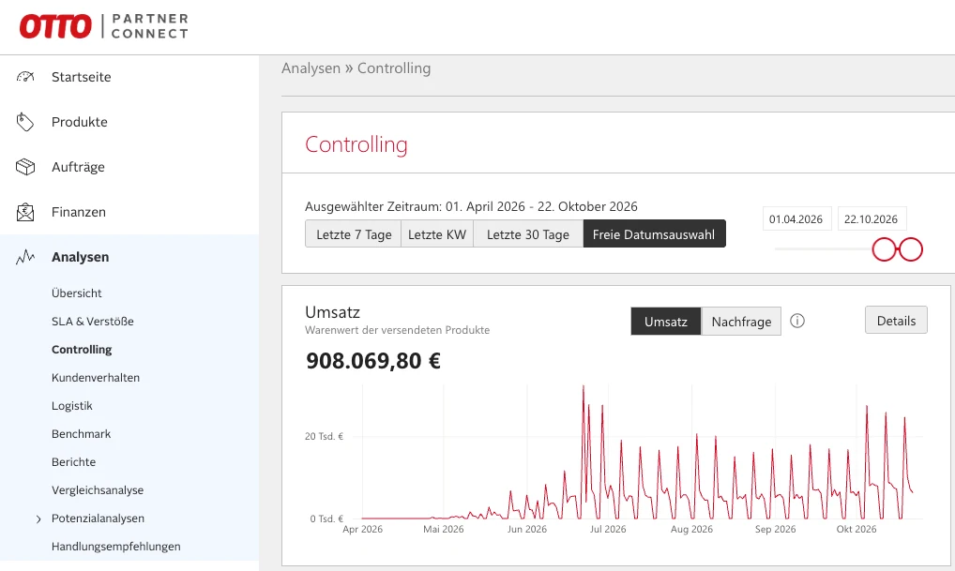Click the end date field 22.10.2026
Image resolution: width=955 pixels, height=571 pixels.
point(872,219)
